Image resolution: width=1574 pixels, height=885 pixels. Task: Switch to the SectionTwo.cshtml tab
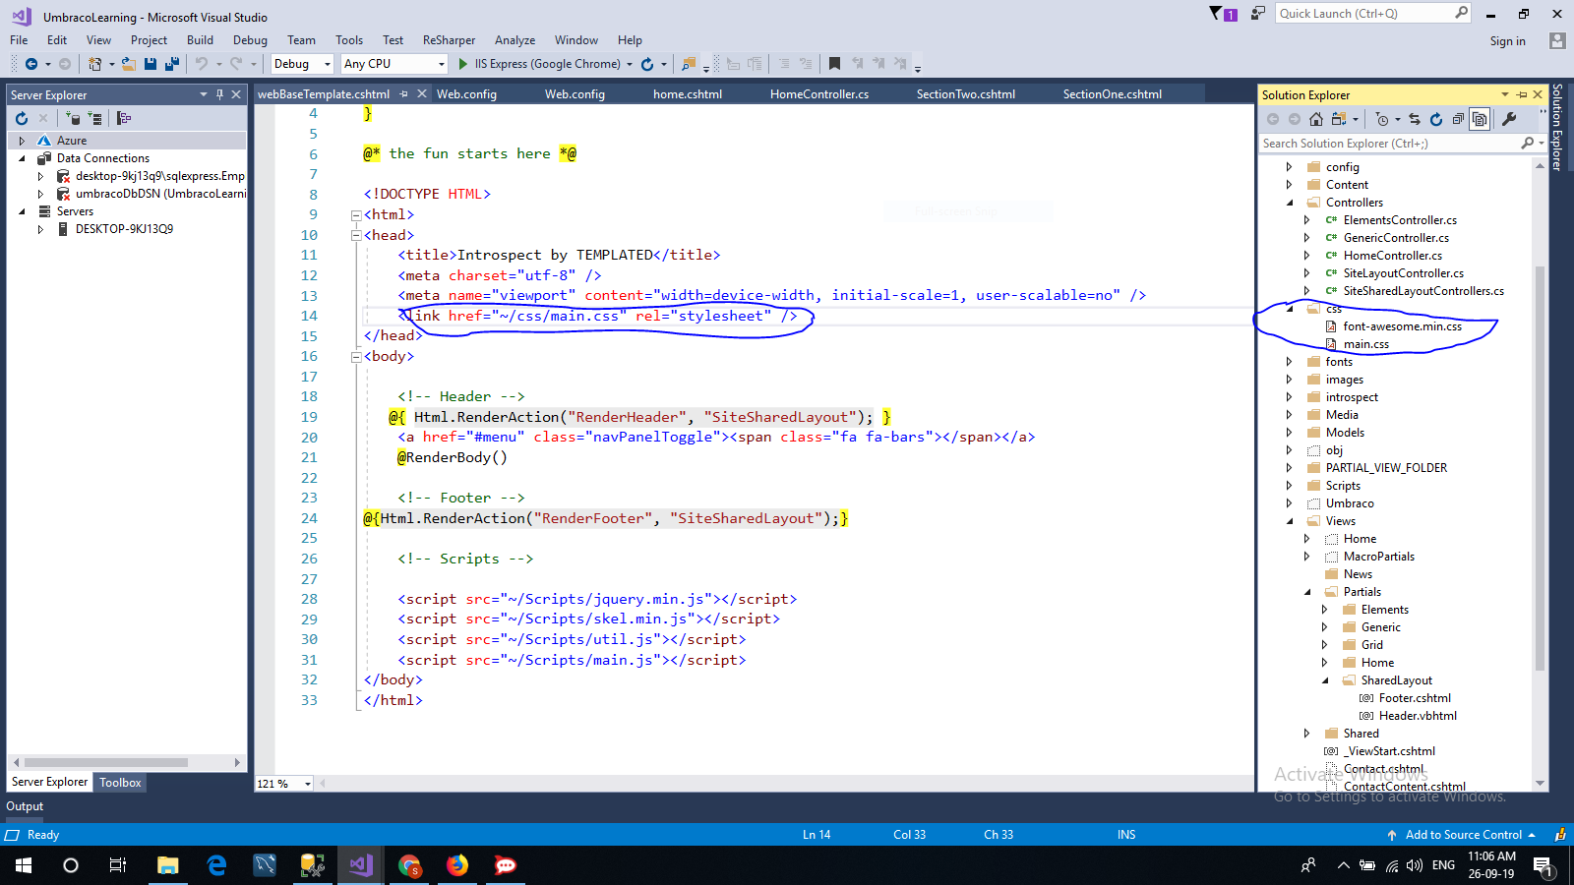click(x=965, y=94)
